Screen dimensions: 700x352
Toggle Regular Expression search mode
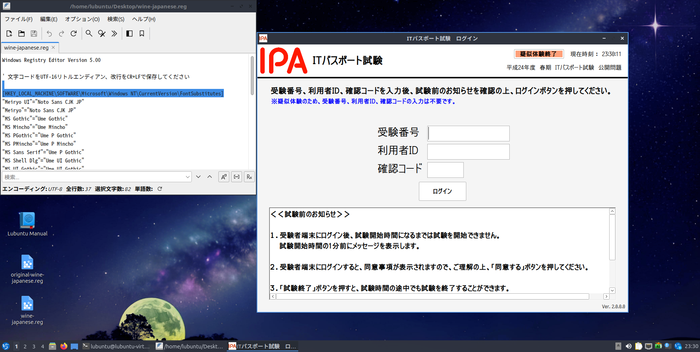[249, 177]
